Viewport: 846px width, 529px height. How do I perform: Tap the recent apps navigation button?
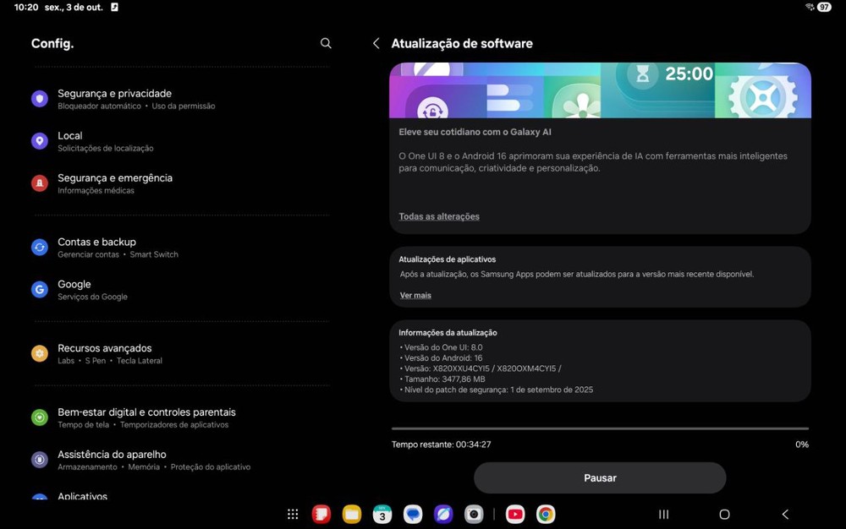click(x=663, y=515)
